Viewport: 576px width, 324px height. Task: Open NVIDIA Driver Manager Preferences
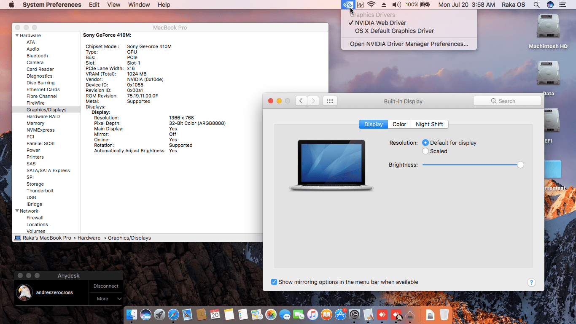pos(409,44)
